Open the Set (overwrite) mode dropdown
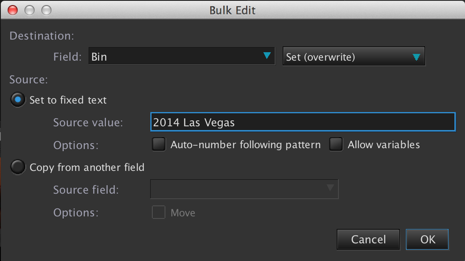465x261 pixels. pyautogui.click(x=353, y=57)
